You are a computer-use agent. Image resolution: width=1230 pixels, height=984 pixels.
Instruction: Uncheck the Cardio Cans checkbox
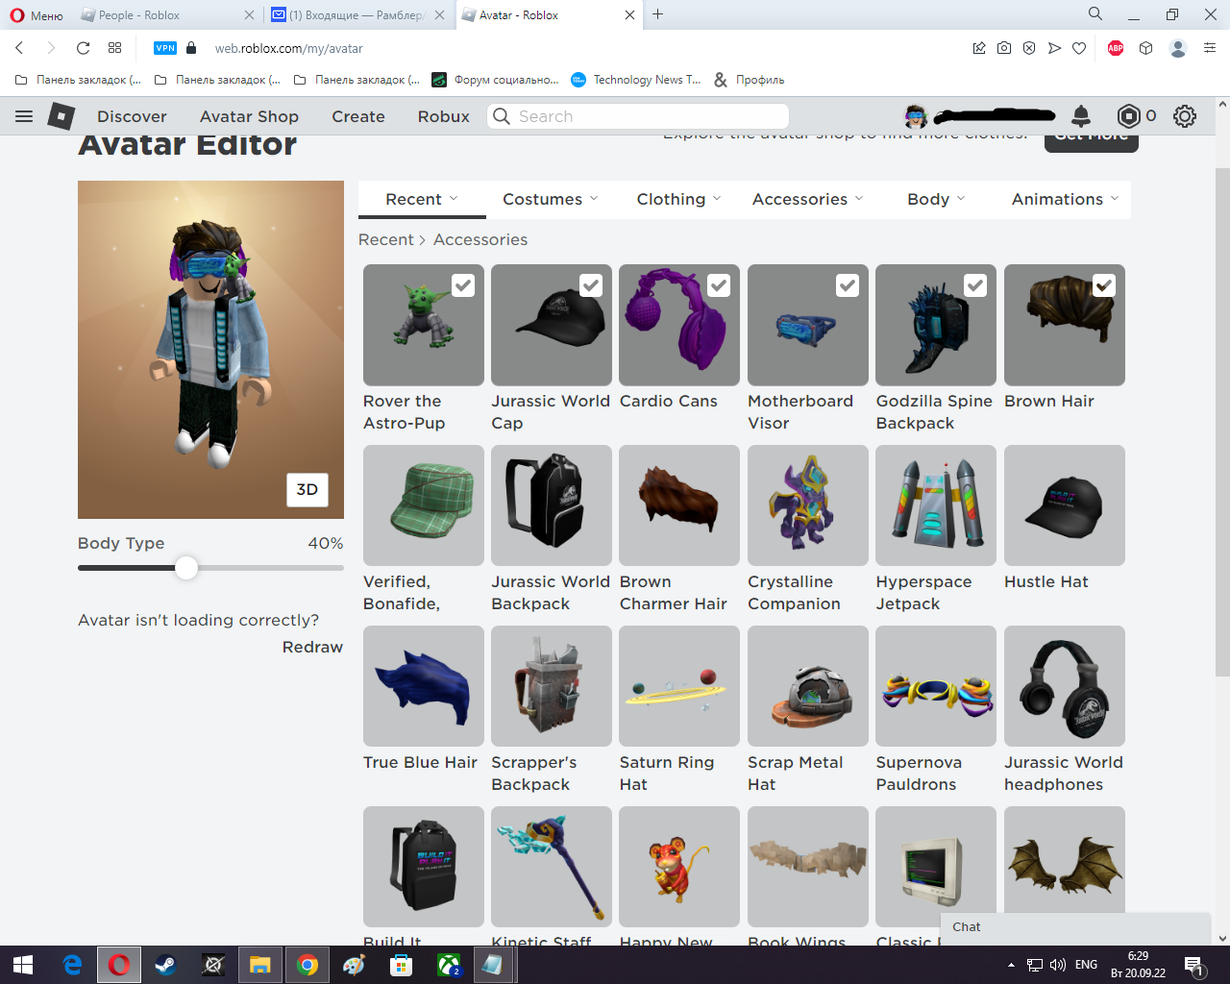719,285
